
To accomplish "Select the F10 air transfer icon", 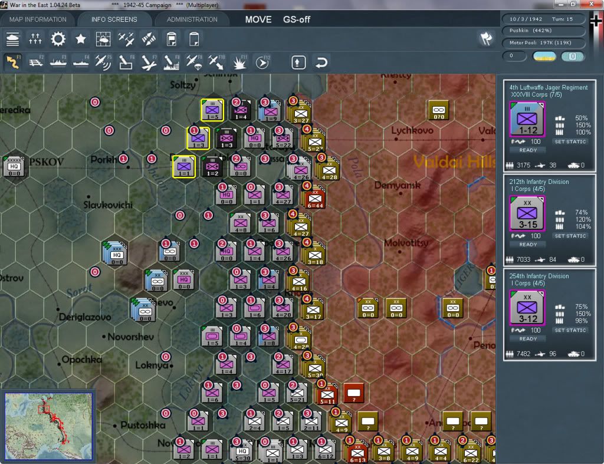I will [x=216, y=62].
